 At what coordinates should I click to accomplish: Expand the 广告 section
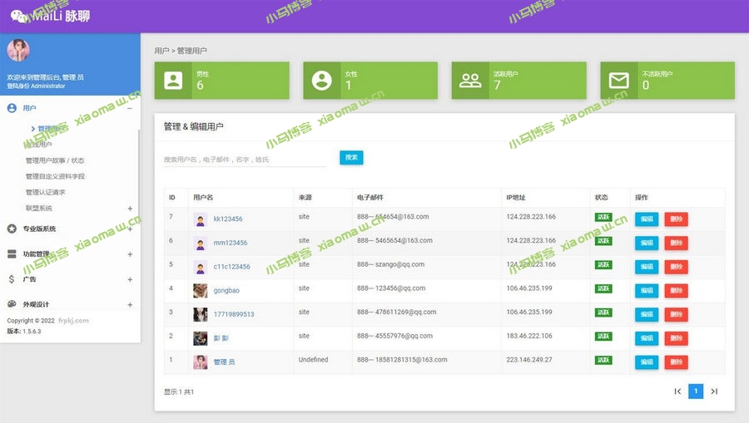(x=130, y=279)
